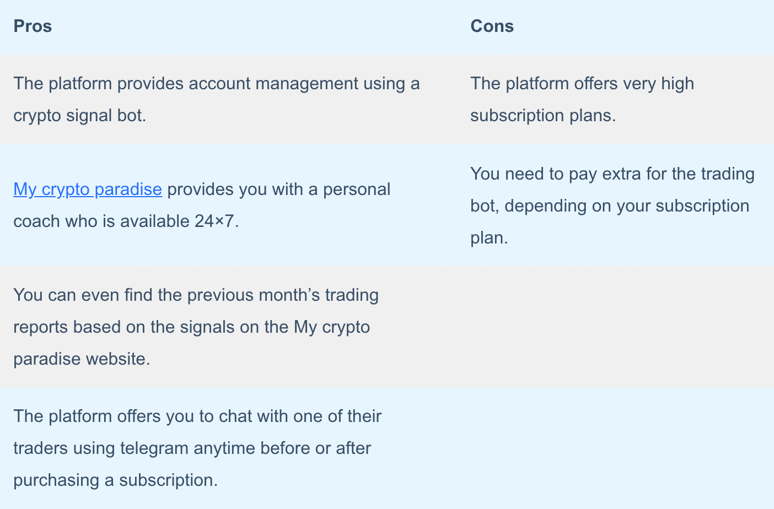Click the words 'purchasing a subscription.'
This screenshot has width=774, height=509.
pos(116,480)
